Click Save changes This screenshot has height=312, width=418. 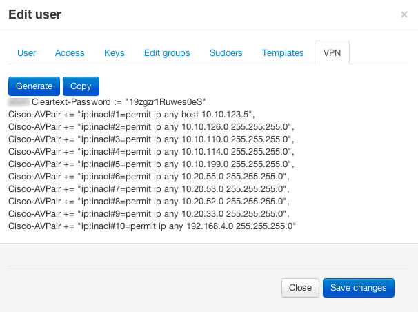tap(358, 288)
